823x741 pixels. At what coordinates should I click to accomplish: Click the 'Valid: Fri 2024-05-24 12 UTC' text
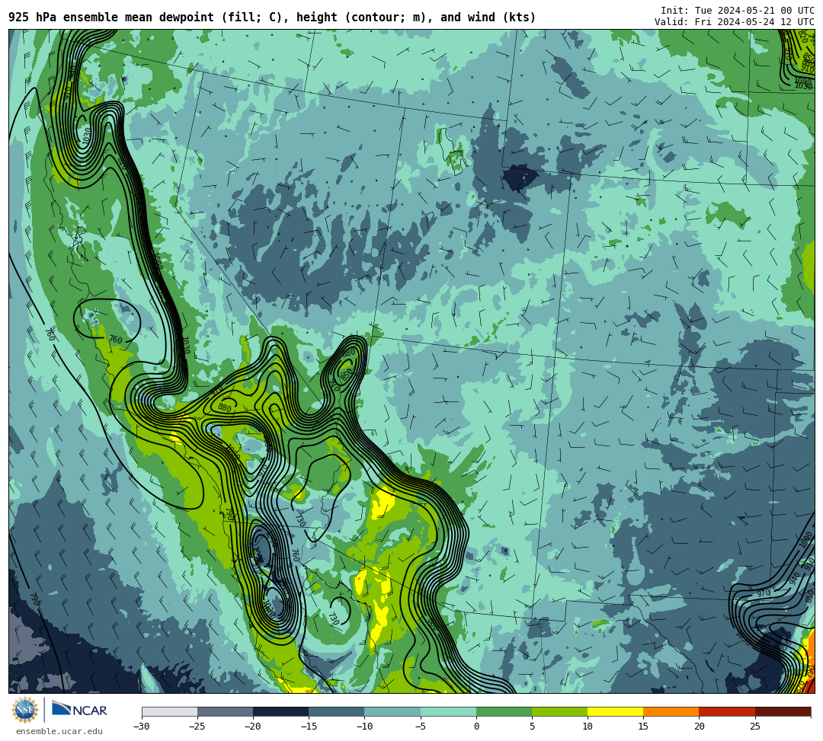(x=735, y=21)
